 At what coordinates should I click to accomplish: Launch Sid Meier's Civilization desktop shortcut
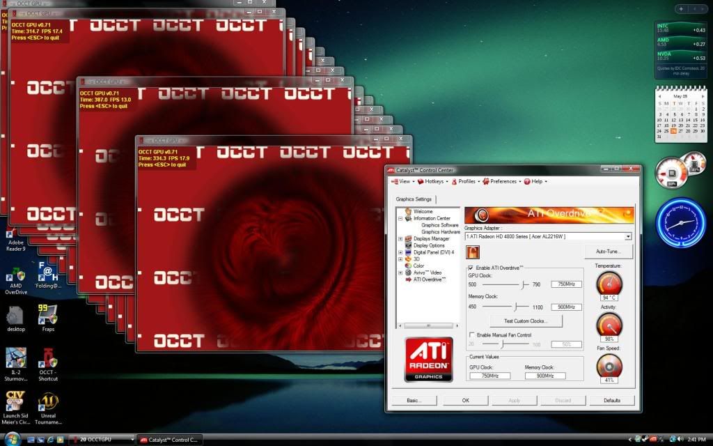pyautogui.click(x=15, y=408)
